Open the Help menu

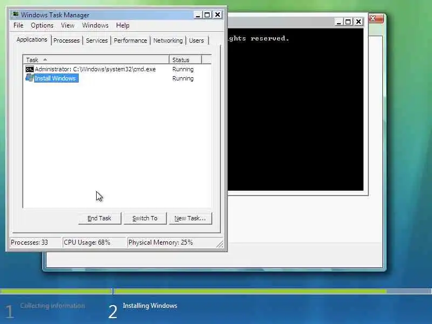tap(123, 25)
